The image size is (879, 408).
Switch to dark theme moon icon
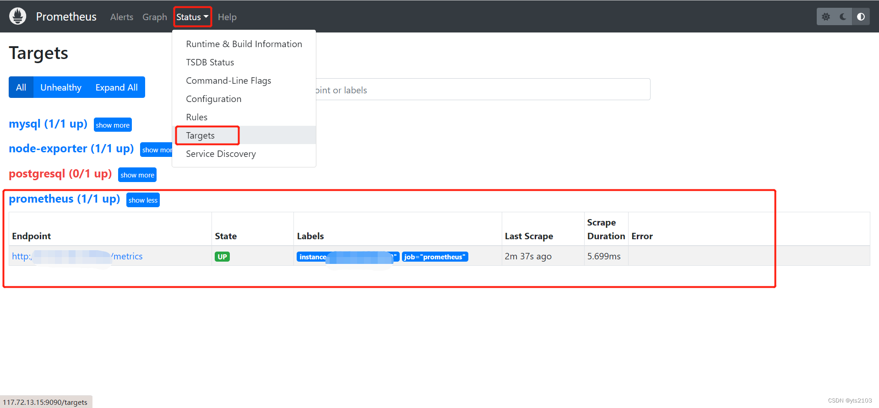coord(843,16)
